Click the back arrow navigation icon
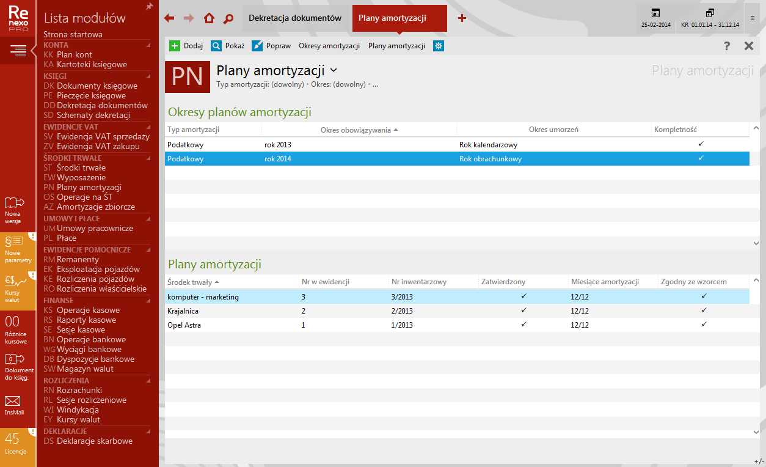The height and width of the screenshot is (467, 766). [169, 18]
